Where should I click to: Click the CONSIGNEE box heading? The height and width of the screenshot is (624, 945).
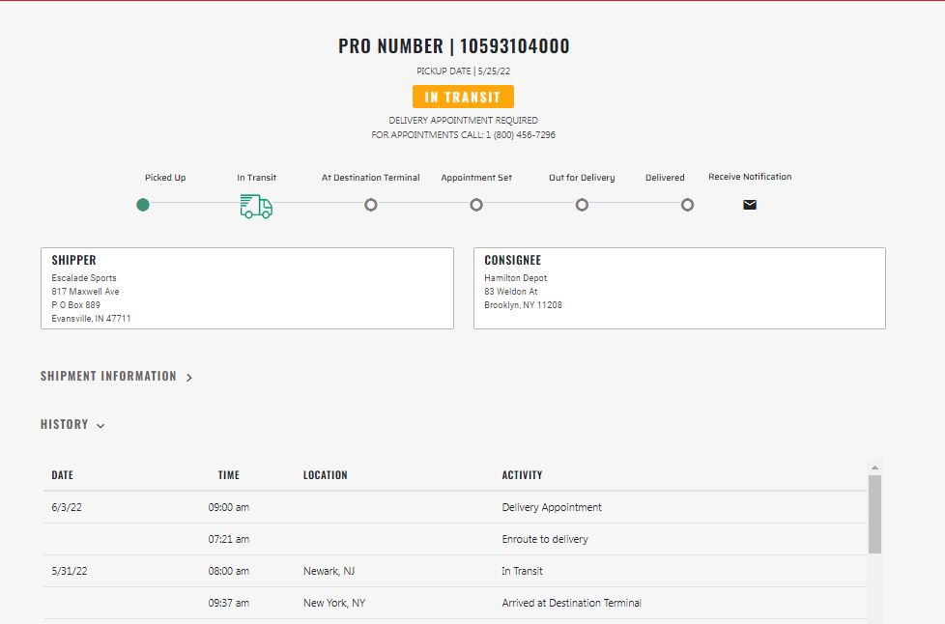[x=512, y=260]
